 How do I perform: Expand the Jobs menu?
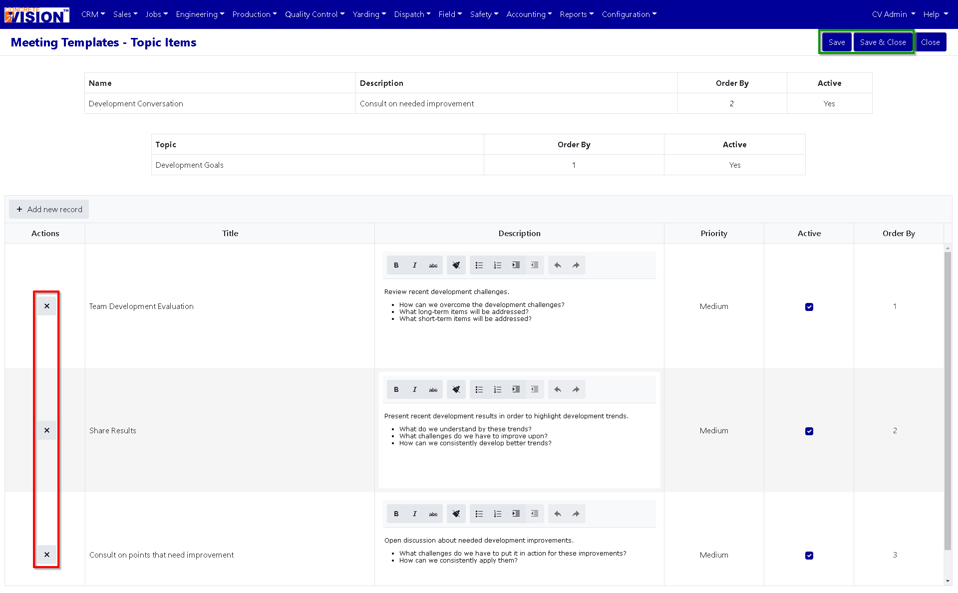(157, 14)
